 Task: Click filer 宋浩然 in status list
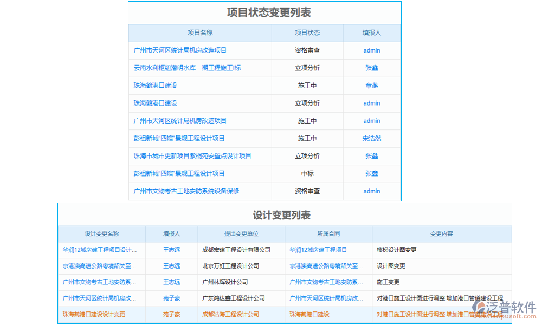tap(372, 138)
